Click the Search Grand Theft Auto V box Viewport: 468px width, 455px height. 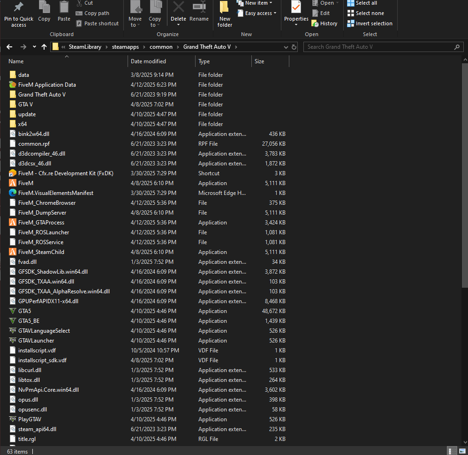pos(383,47)
